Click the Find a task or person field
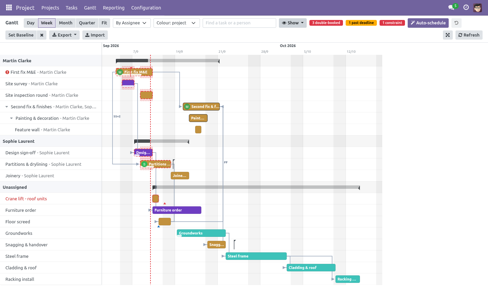 tap(239, 23)
